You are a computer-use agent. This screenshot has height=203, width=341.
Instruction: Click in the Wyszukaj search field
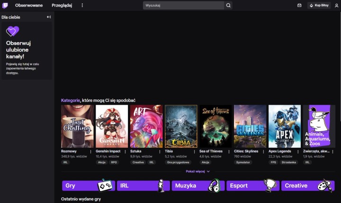184,5
